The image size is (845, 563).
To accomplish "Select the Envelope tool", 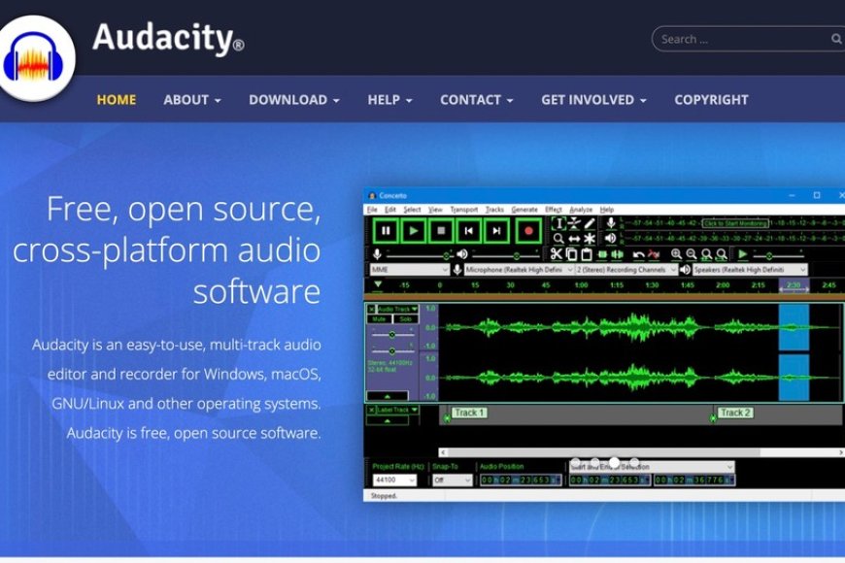I will (574, 223).
